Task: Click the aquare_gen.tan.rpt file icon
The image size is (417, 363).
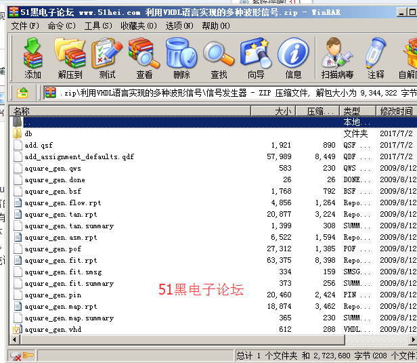Action: pos(18,214)
